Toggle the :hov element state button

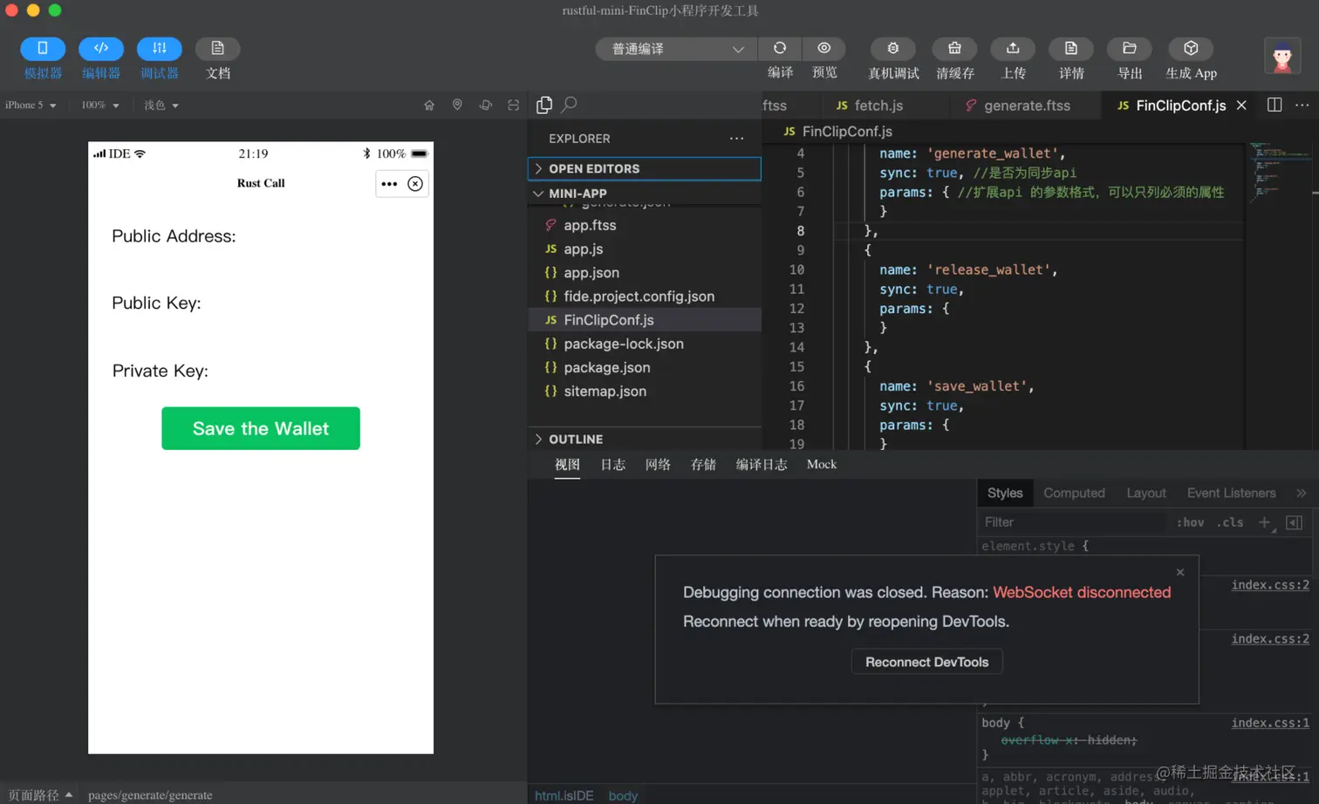click(1190, 522)
